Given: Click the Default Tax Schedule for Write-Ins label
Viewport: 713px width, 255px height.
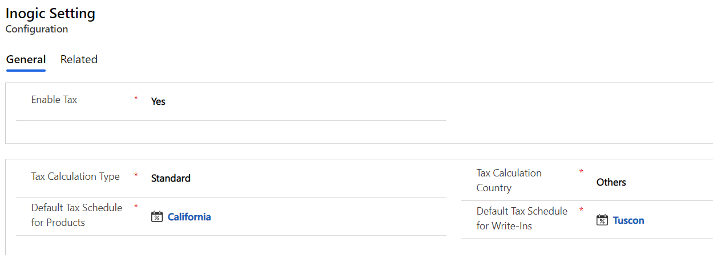Looking at the screenshot, I should click(522, 219).
